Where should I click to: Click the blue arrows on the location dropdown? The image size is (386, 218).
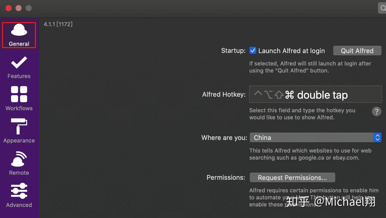[x=377, y=138]
